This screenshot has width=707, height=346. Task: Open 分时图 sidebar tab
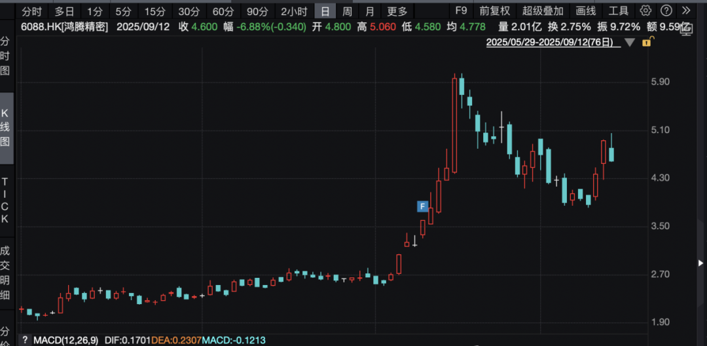point(5,56)
